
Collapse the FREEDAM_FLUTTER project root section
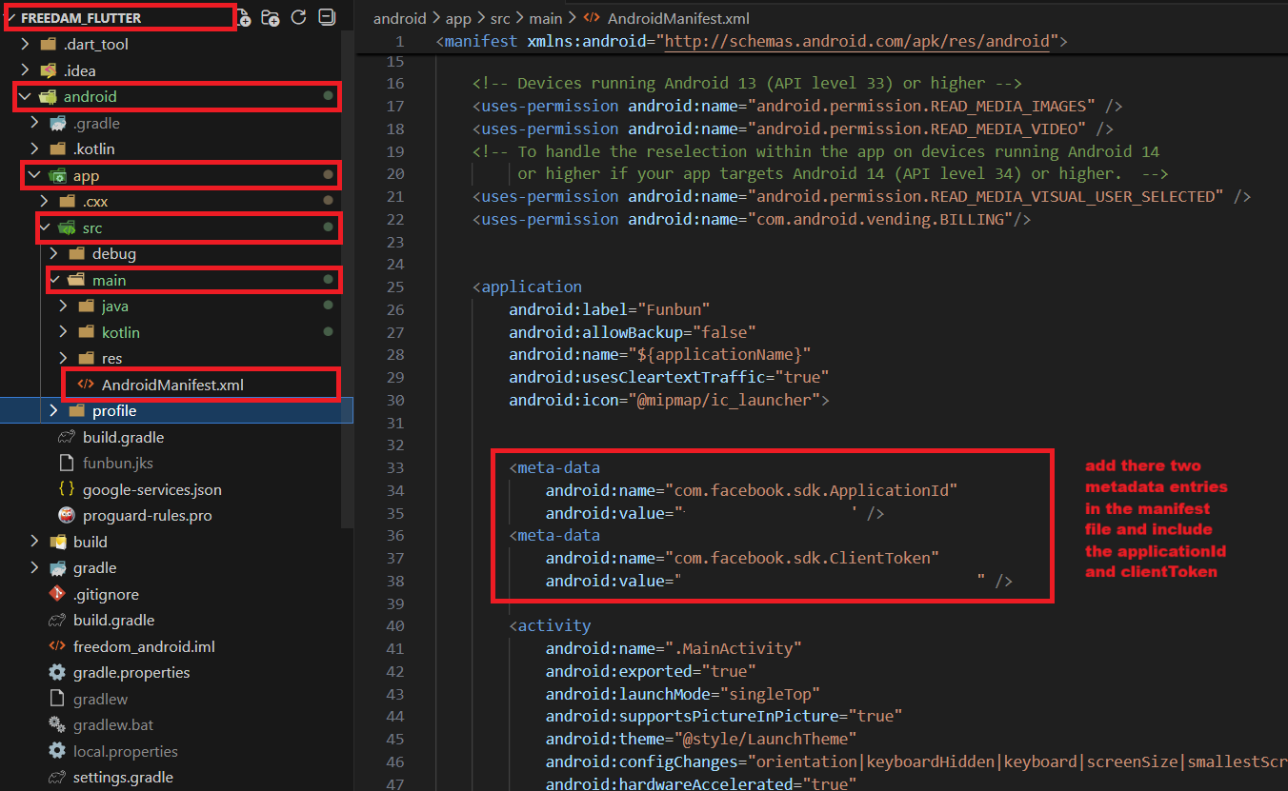click(10, 18)
